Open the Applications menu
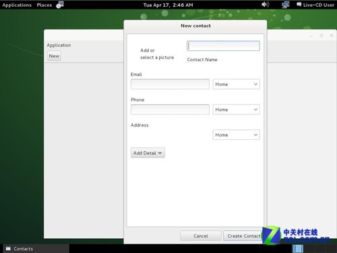337x253 pixels. click(17, 5)
